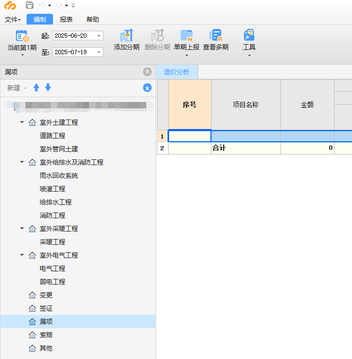Click the end date field 2025-07-19

pyautogui.click(x=78, y=52)
